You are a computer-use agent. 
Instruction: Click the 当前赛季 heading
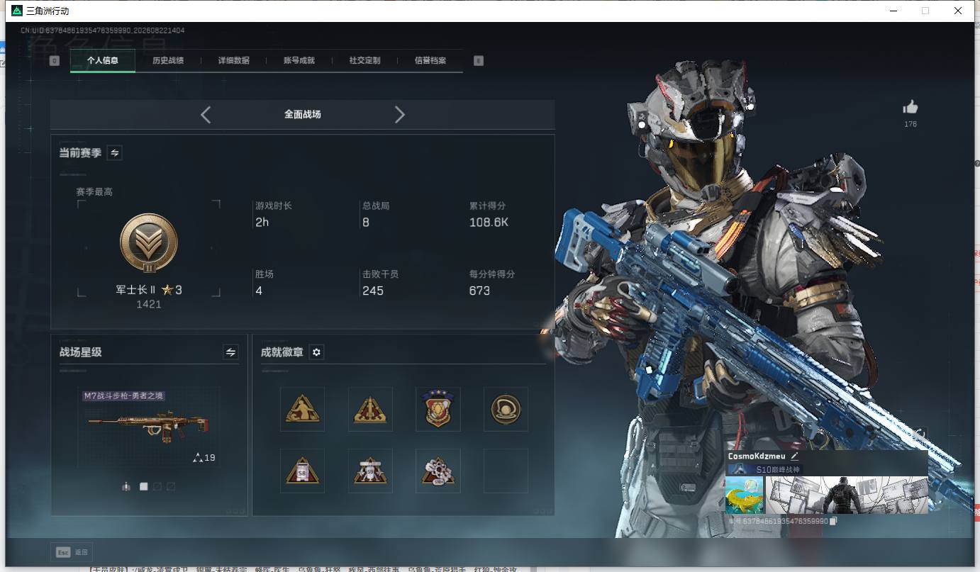coord(80,152)
